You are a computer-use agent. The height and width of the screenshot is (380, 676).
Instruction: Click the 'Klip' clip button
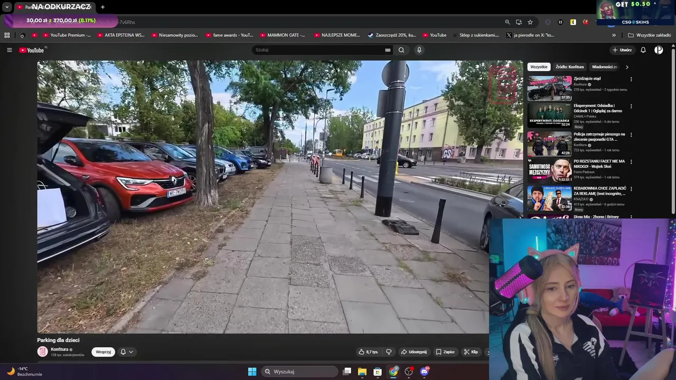click(471, 352)
